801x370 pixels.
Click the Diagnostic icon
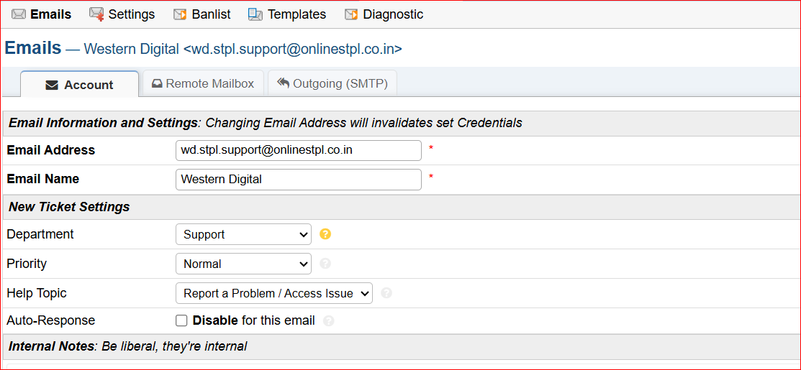pos(351,14)
